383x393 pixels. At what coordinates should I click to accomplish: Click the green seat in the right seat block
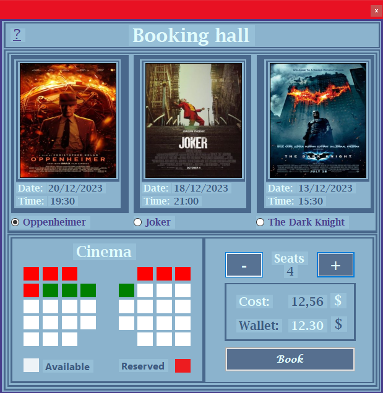click(x=126, y=290)
